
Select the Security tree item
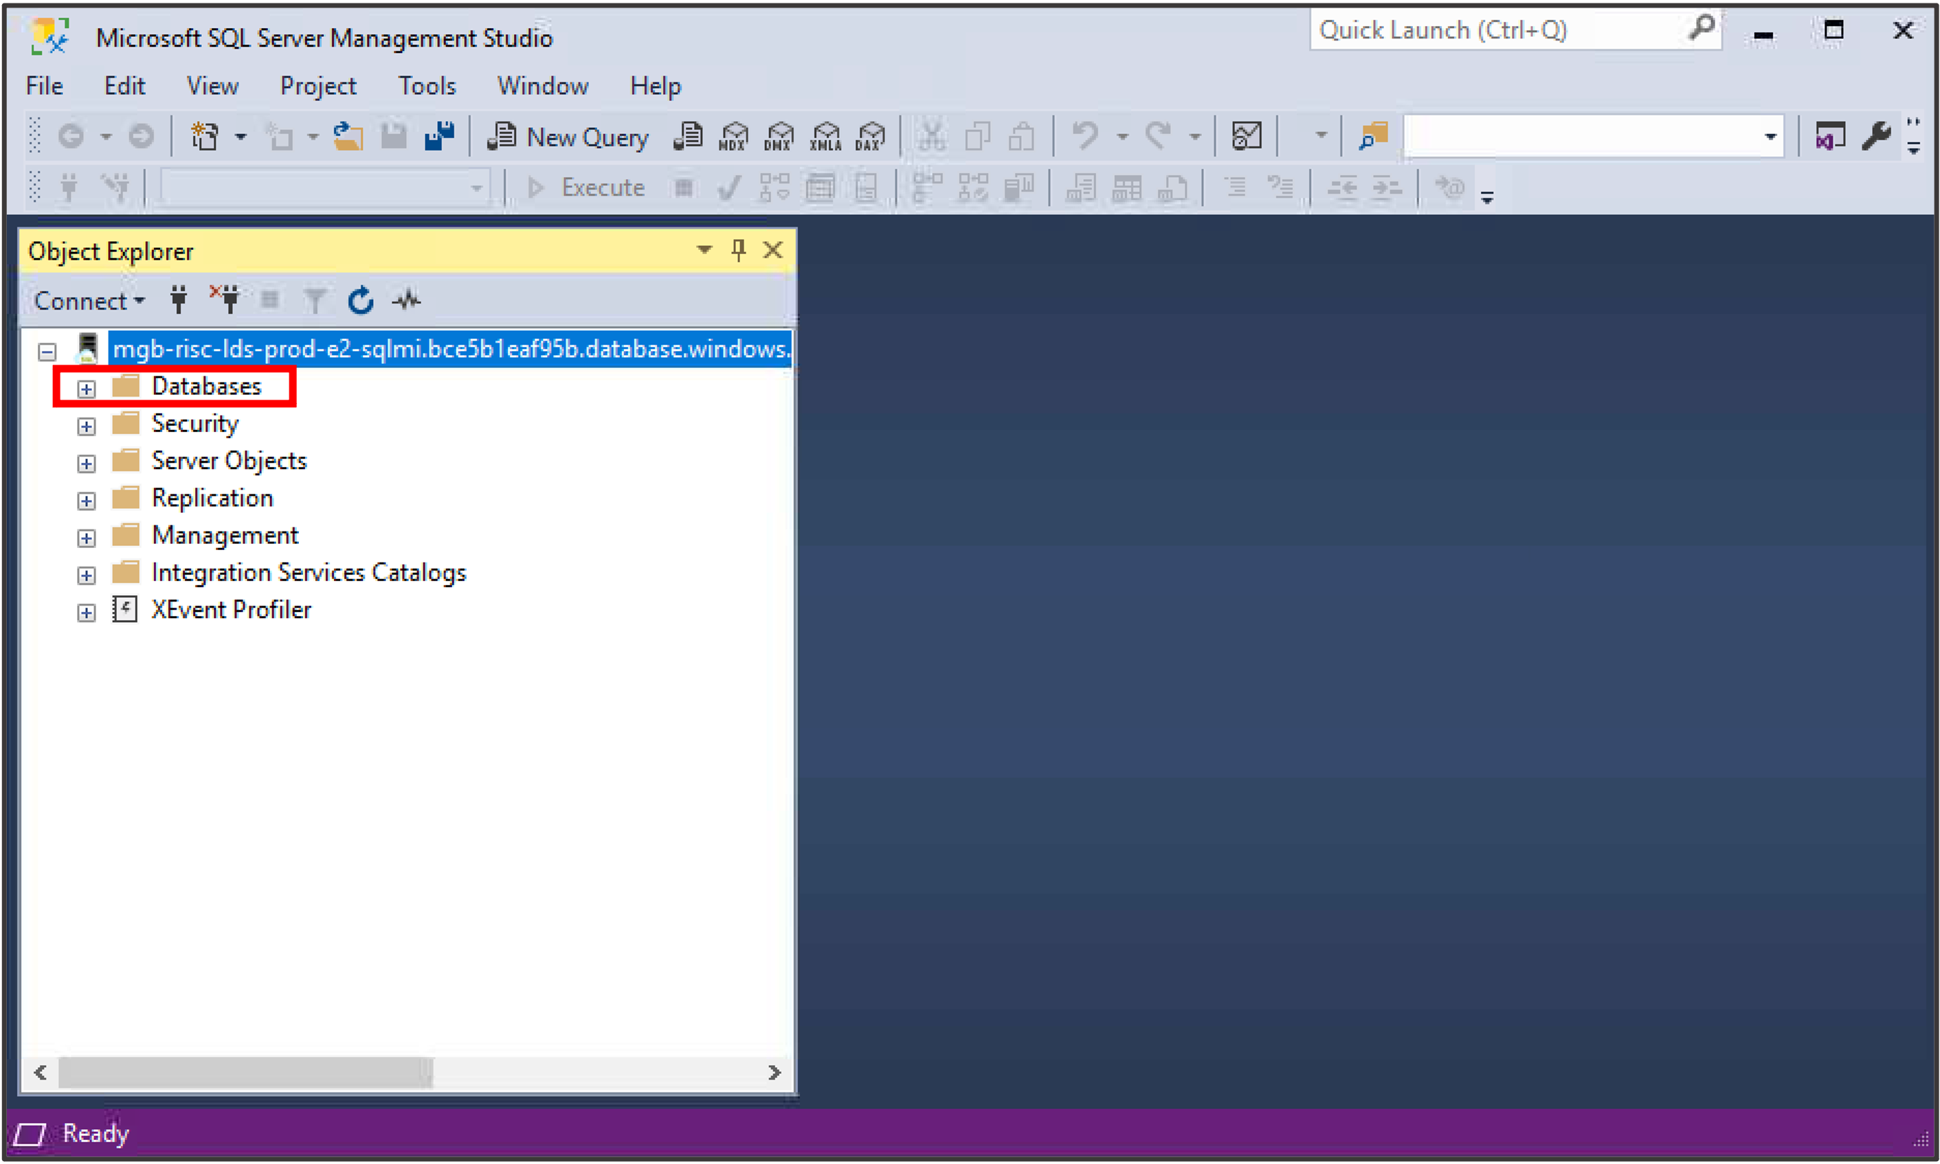(194, 424)
